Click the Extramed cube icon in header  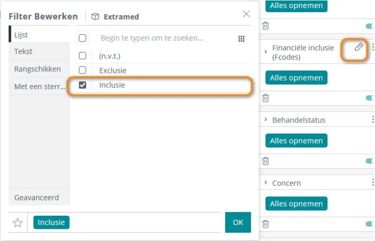(x=95, y=17)
